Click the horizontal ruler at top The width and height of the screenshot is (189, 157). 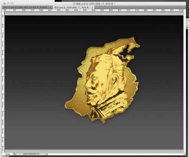(94, 10)
